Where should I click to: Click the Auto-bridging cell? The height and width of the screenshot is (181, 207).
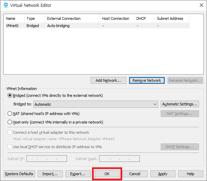[x=58, y=26]
